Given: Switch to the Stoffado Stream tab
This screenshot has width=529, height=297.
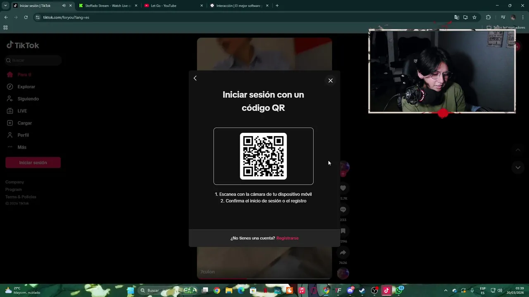Looking at the screenshot, I should pyautogui.click(x=108, y=6).
